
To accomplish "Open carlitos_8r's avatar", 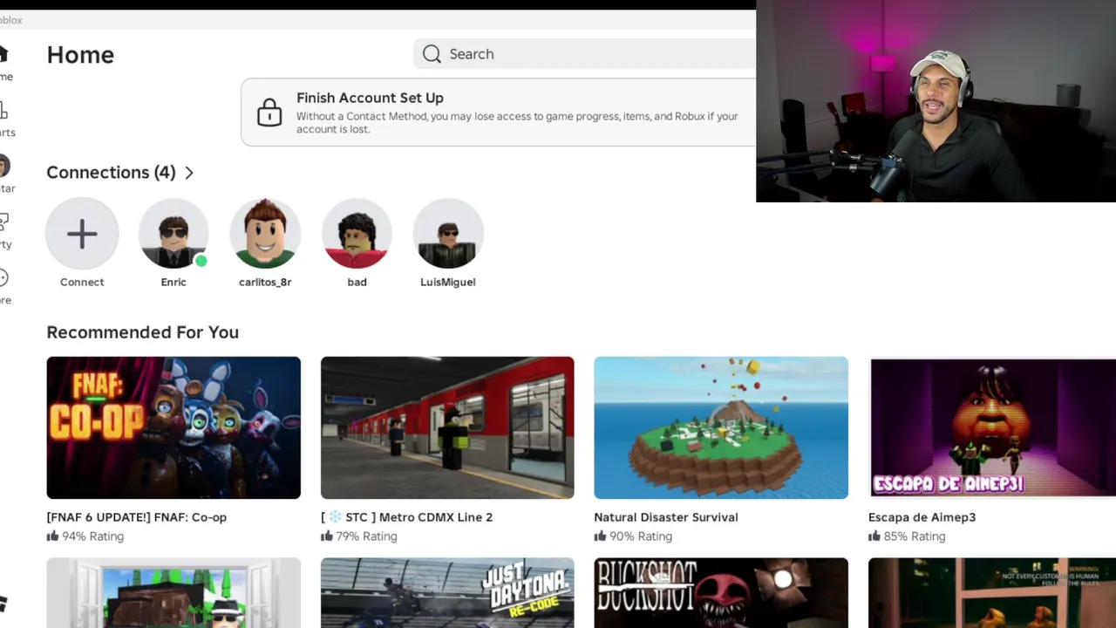I will (x=265, y=234).
